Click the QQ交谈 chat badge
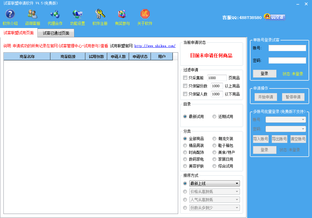 tap(275, 17)
